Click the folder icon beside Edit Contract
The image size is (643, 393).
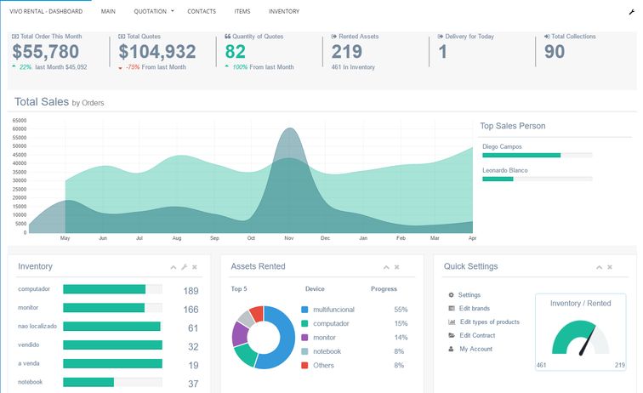pyautogui.click(x=451, y=336)
